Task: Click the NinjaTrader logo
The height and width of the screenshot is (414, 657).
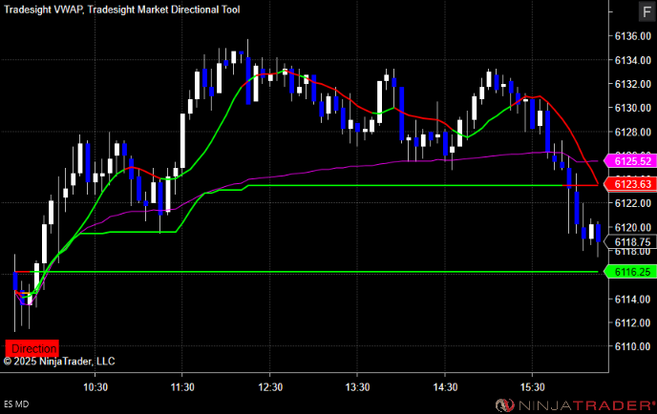Action: click(575, 405)
